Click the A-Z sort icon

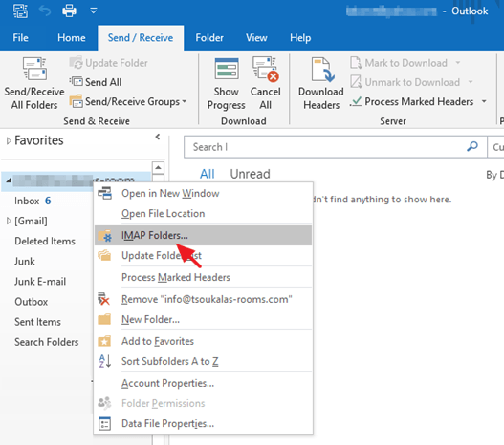pos(105,361)
